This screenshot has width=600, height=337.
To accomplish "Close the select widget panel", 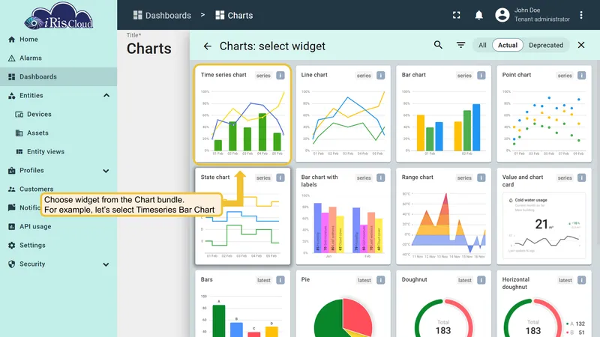I will tap(581, 45).
